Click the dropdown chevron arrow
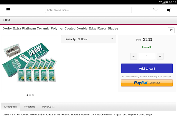The width and height of the screenshot is (177, 133). point(112,39)
